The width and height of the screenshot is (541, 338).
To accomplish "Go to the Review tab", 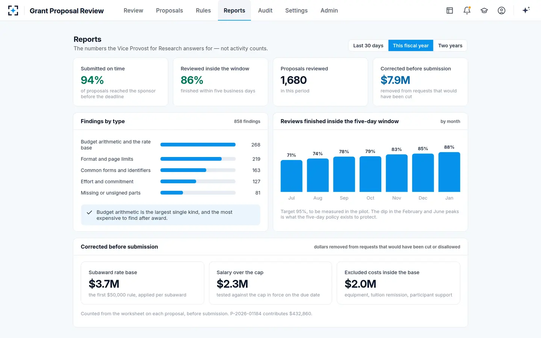I will click(133, 11).
